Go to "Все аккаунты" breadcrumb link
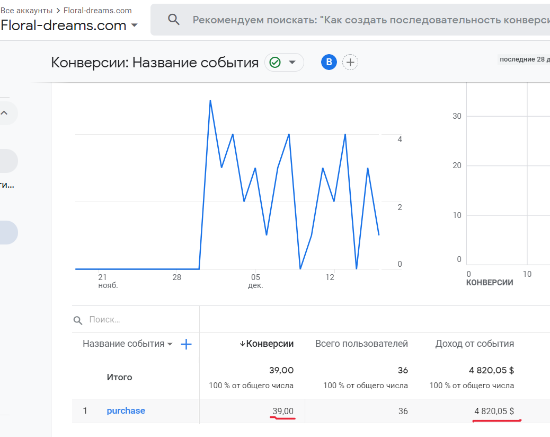Image resolution: width=550 pixels, height=437 pixels. [26, 10]
